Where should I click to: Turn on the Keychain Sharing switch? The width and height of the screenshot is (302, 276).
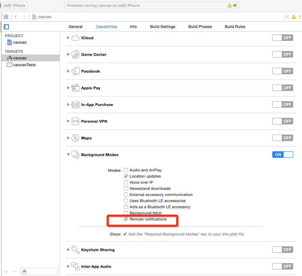coord(283,250)
